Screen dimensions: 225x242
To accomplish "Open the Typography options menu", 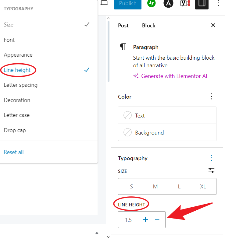I will point(211,158).
